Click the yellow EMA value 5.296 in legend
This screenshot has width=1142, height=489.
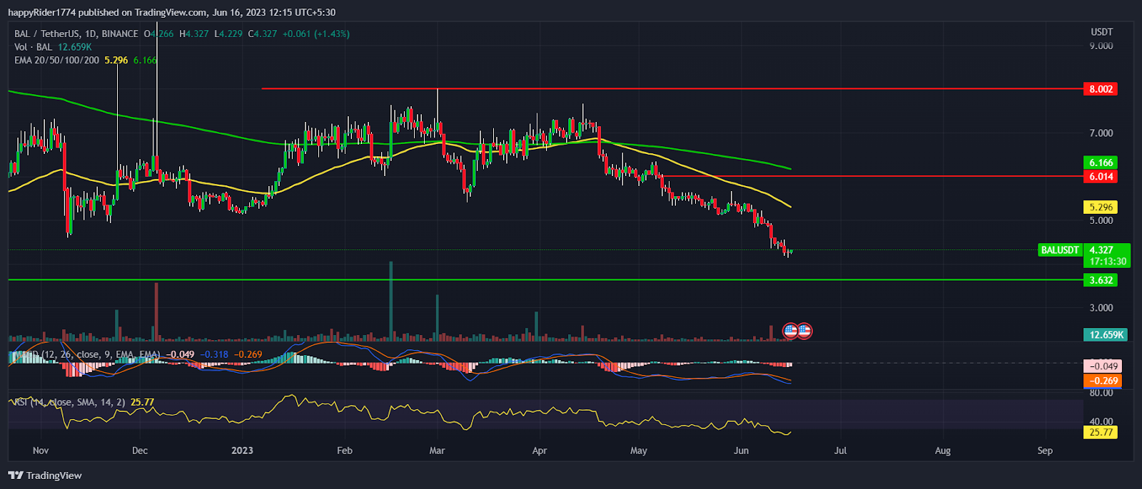tap(116, 60)
